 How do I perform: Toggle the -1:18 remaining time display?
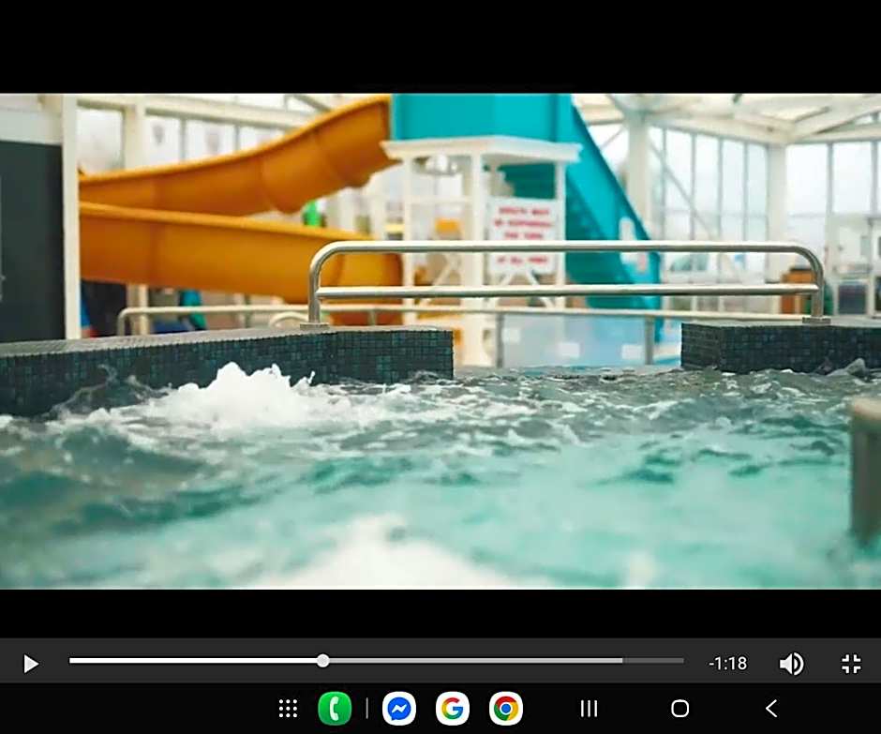tap(727, 664)
